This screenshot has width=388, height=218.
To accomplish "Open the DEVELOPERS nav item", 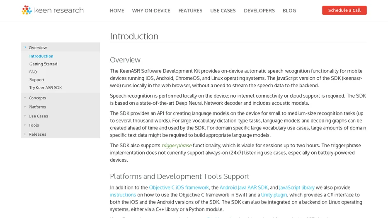I will click(259, 11).
